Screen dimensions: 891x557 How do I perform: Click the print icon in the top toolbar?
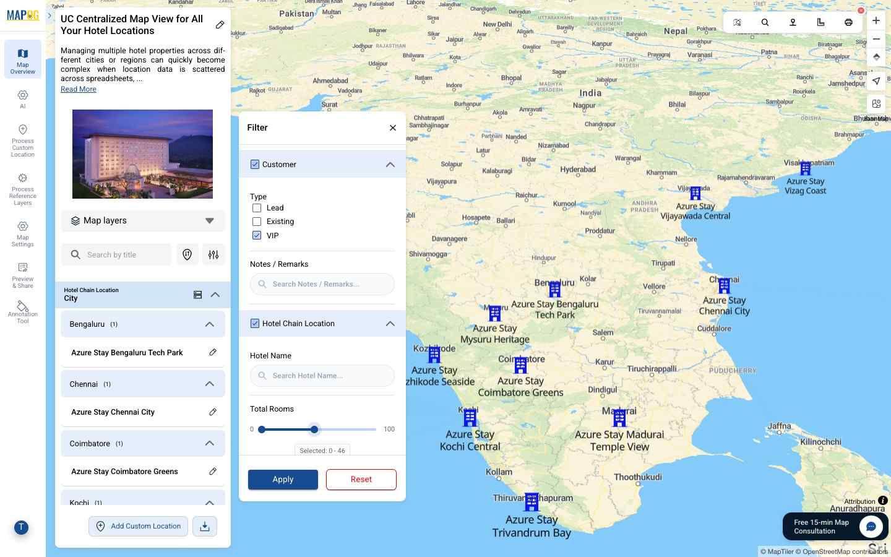(x=848, y=22)
